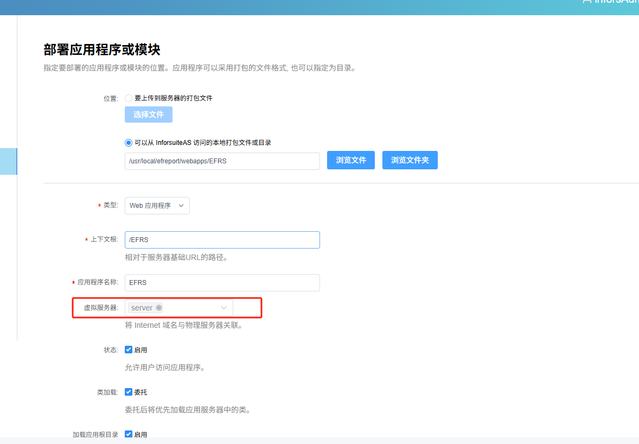Image resolution: width=639 pixels, height=444 pixels.
Task: Click the 委托 label text next to checkbox
Action: click(x=140, y=392)
